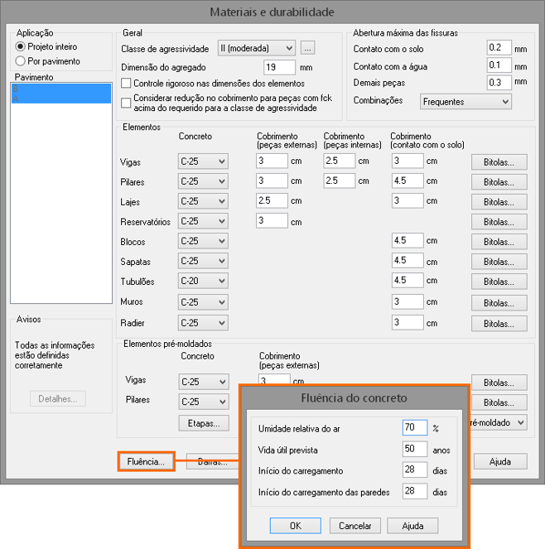This screenshot has width=545, height=549.
Task: Enable Controle rigoroso nas dimensões checkbox
Action: [x=127, y=84]
